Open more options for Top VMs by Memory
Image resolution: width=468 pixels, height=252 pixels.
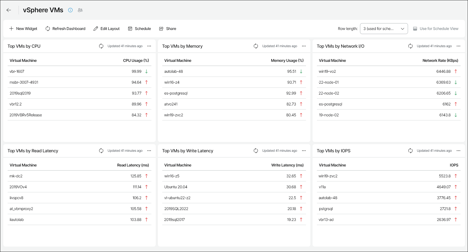[x=304, y=46]
